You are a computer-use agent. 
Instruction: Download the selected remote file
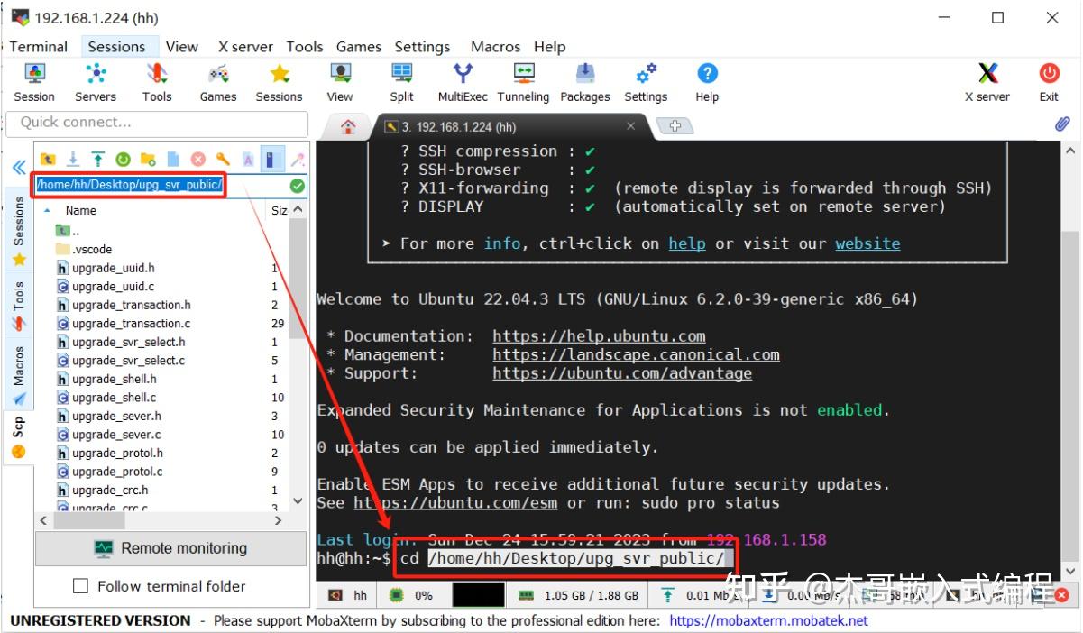(72, 160)
